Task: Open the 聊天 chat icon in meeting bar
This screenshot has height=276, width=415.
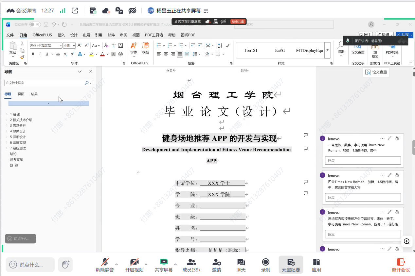Action: click(241, 265)
